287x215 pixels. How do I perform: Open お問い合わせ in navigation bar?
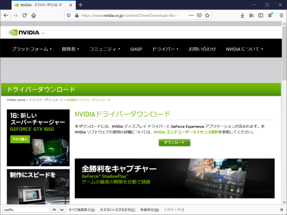pos(202,49)
